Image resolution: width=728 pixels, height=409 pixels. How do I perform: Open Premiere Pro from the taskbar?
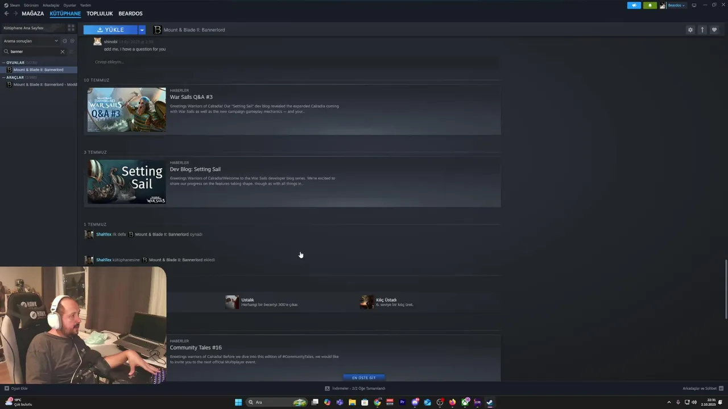tap(403, 402)
